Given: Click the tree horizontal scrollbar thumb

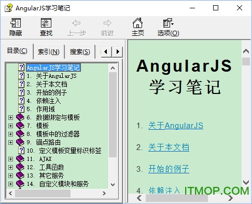Looking at the screenshot, I should (43, 193).
